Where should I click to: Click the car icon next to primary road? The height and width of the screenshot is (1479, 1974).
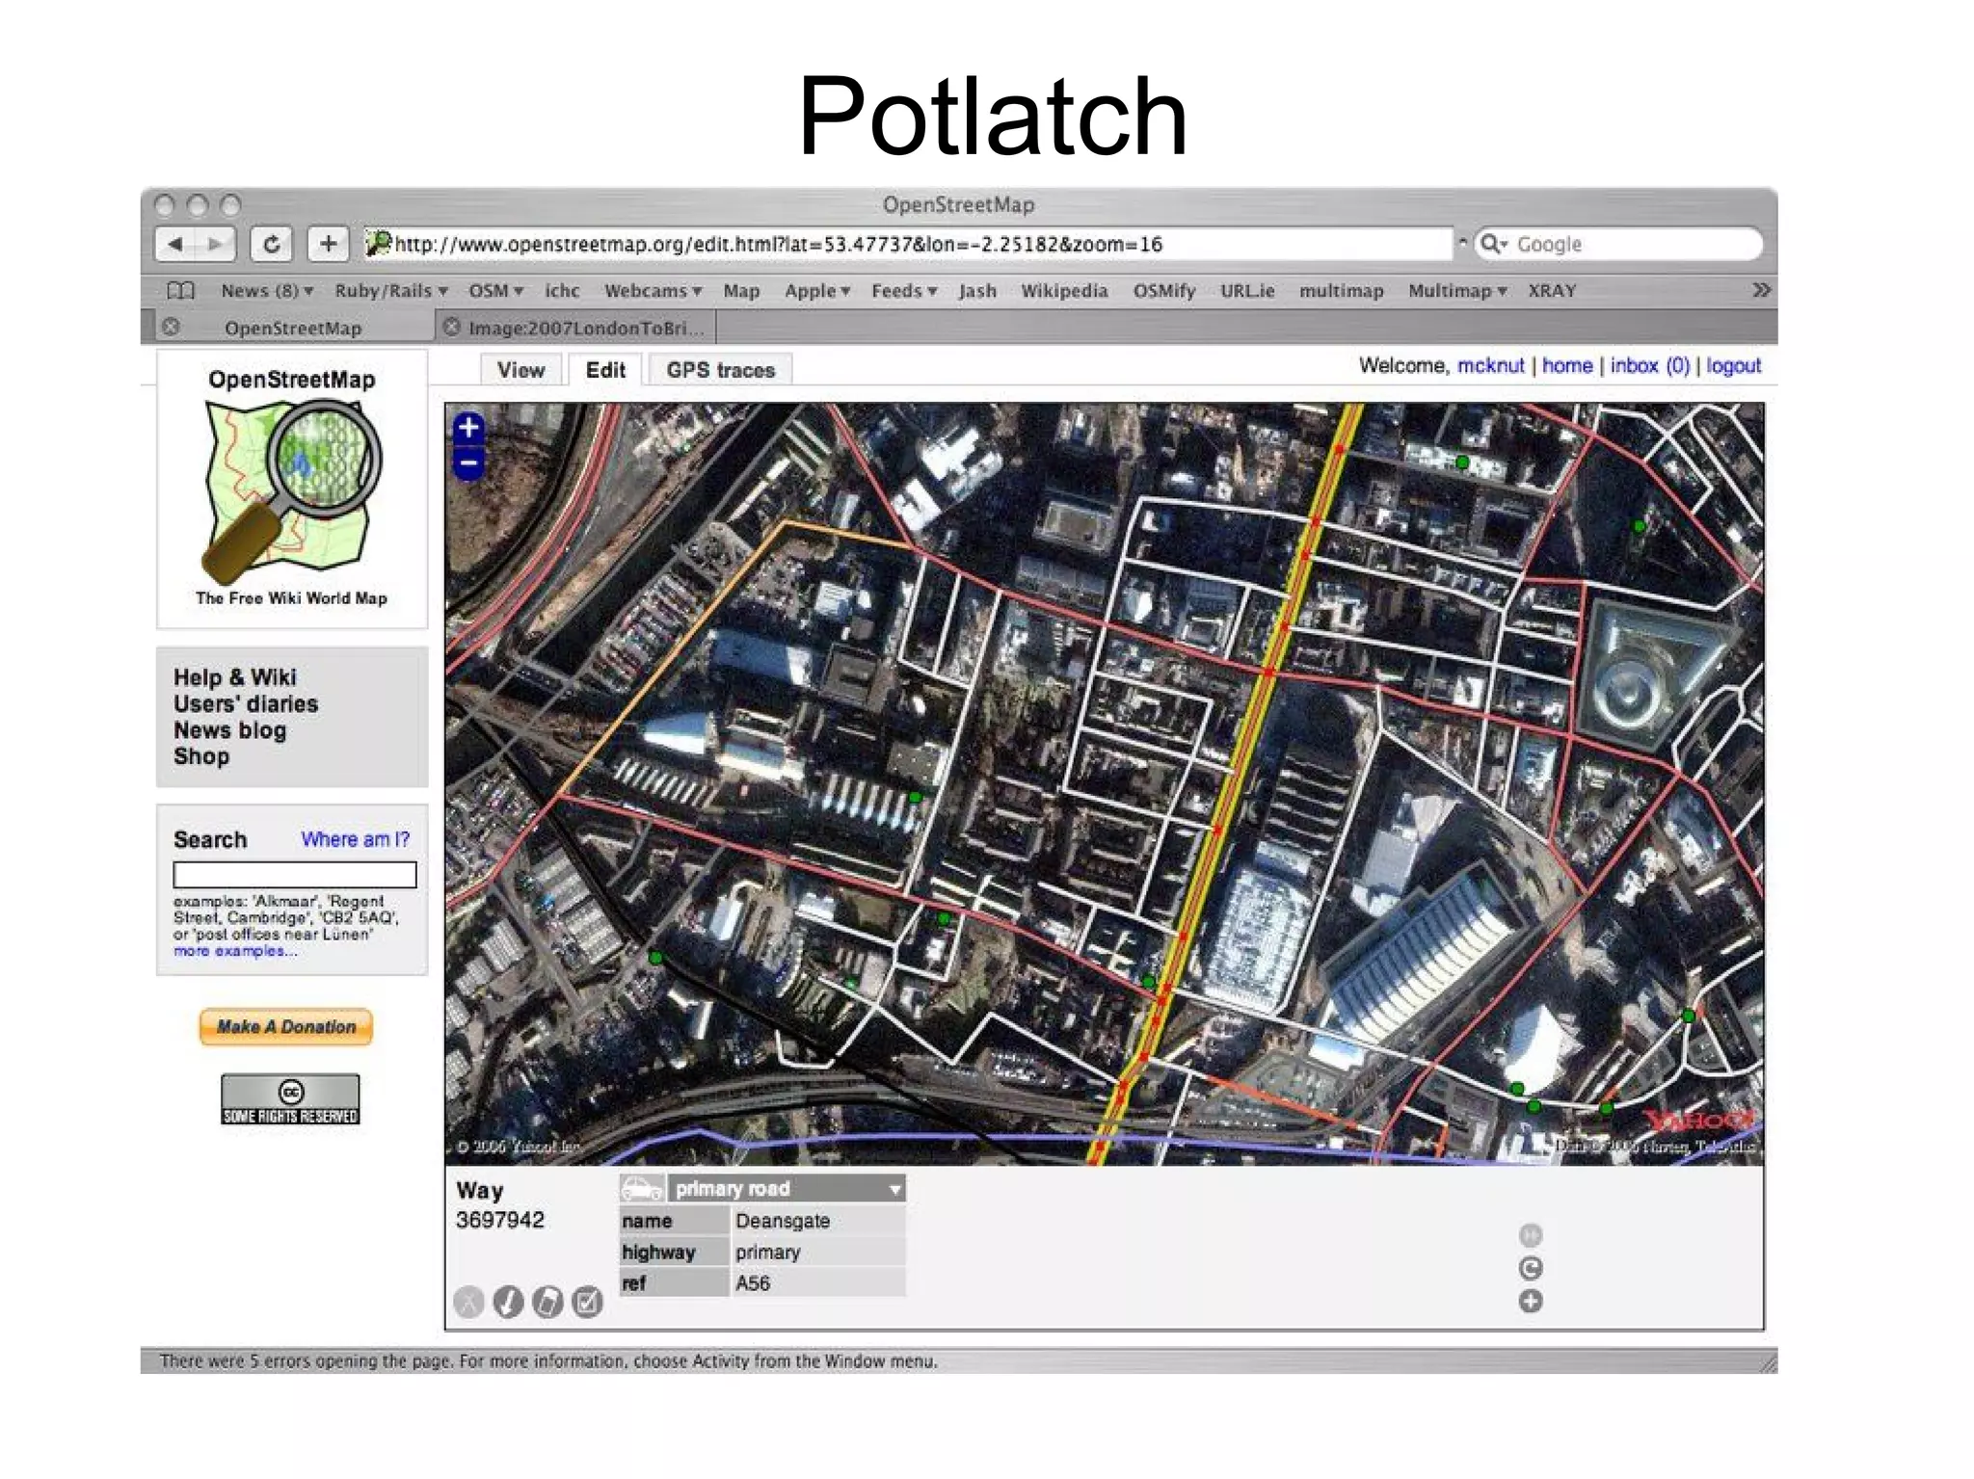[x=642, y=1188]
